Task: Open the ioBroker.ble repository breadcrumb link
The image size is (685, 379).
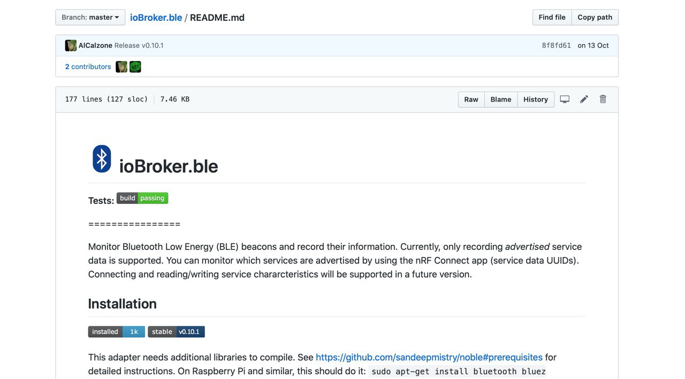Action: point(156,17)
